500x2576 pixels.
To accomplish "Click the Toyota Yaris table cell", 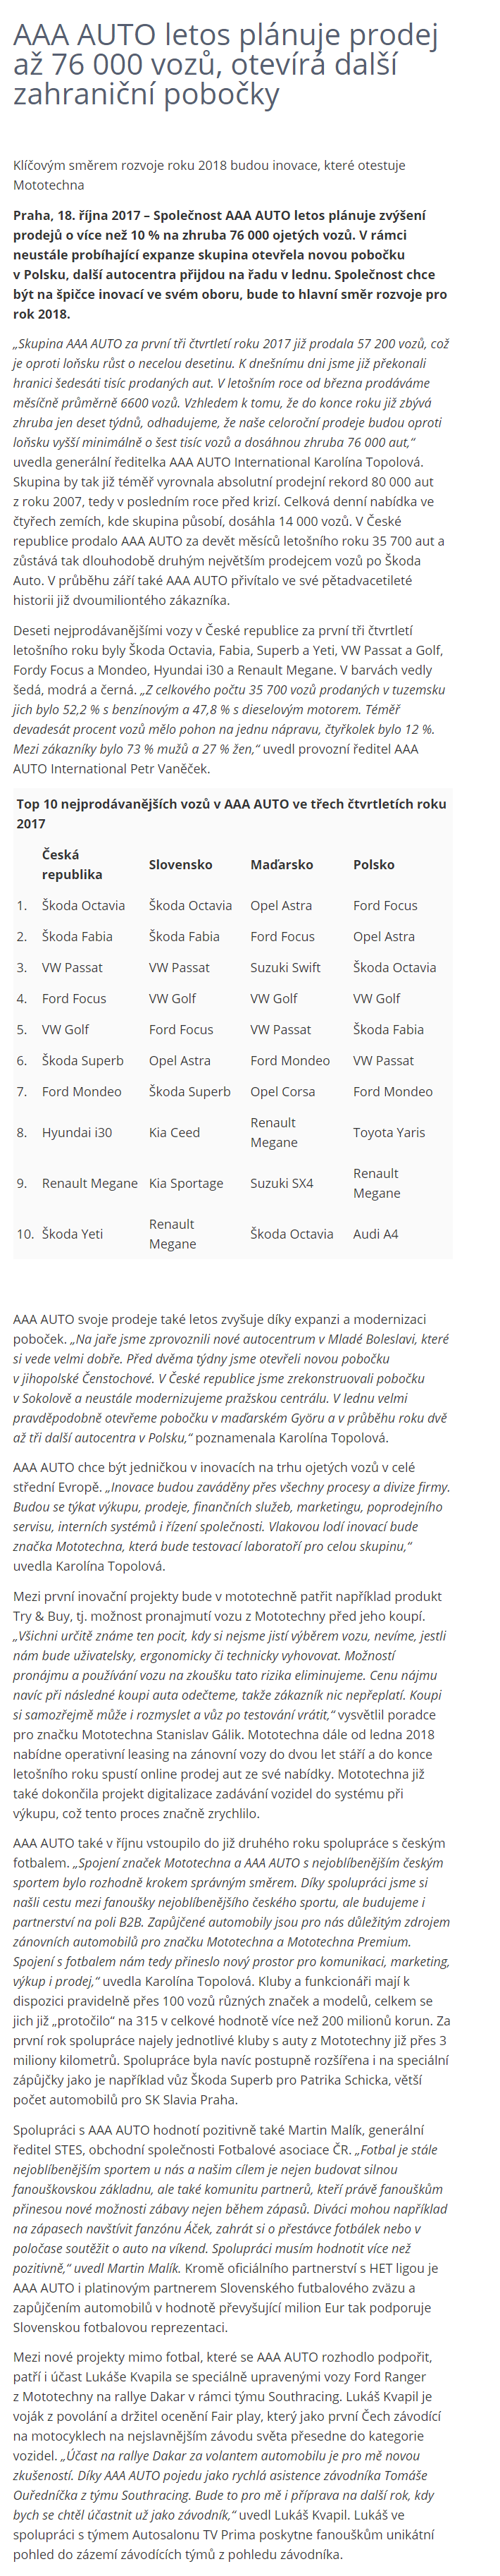I will click(x=388, y=1132).
